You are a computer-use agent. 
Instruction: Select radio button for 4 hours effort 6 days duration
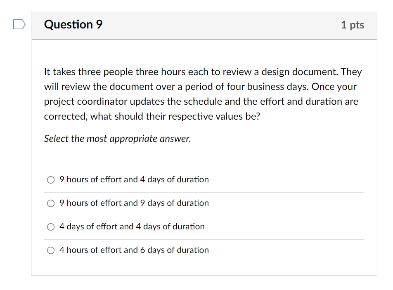pos(51,250)
